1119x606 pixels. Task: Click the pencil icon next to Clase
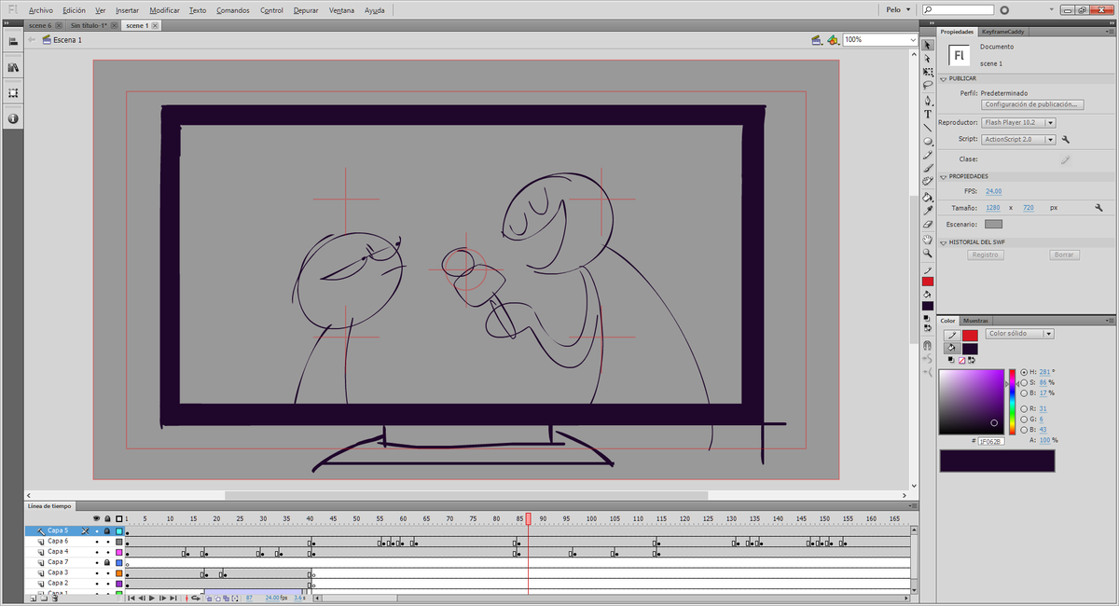1065,159
